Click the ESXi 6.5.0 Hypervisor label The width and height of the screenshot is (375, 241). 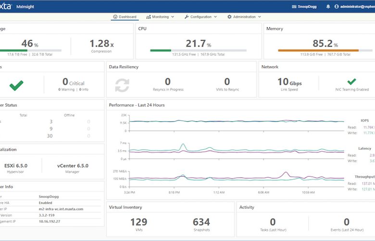click(16, 166)
